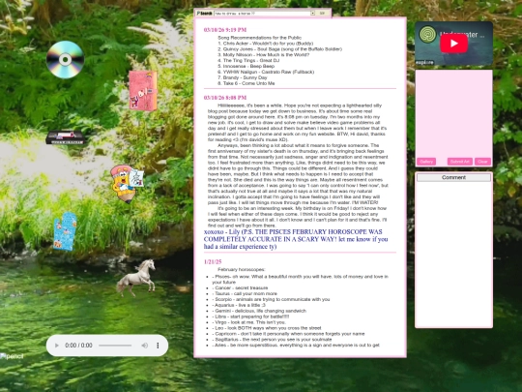Click the Sagittarius soulmate horoscope line
The image size is (522, 392).
click(x=272, y=340)
